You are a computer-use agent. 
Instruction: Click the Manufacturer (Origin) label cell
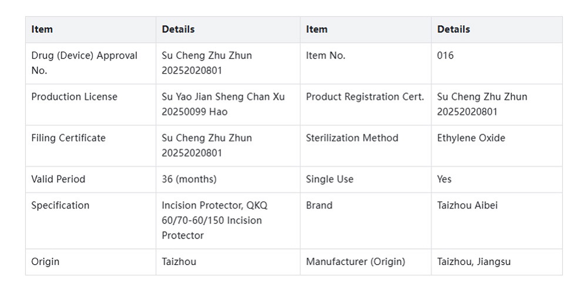355,262
